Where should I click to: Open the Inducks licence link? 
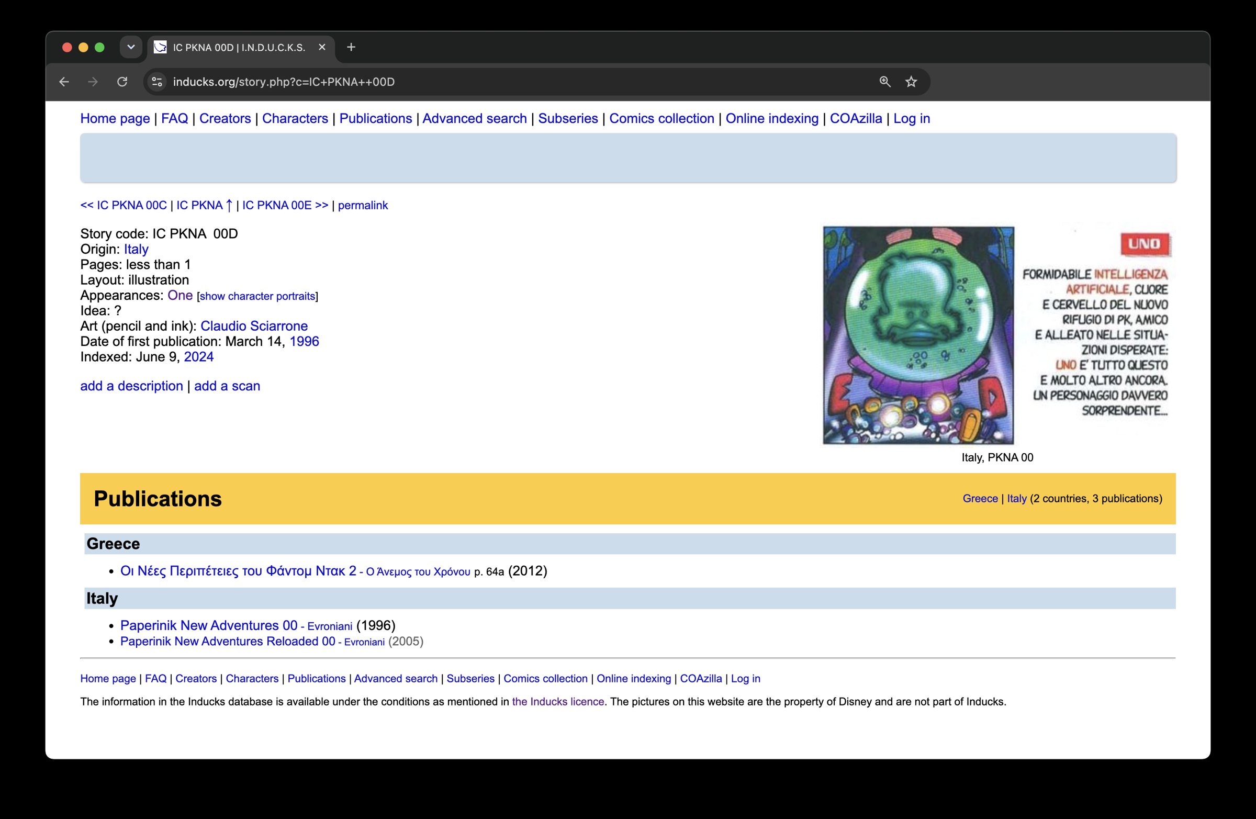point(558,702)
